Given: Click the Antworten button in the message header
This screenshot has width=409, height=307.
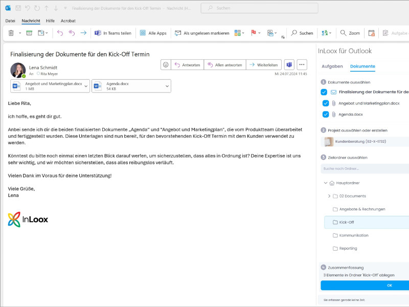Looking at the screenshot, I should (x=187, y=65).
